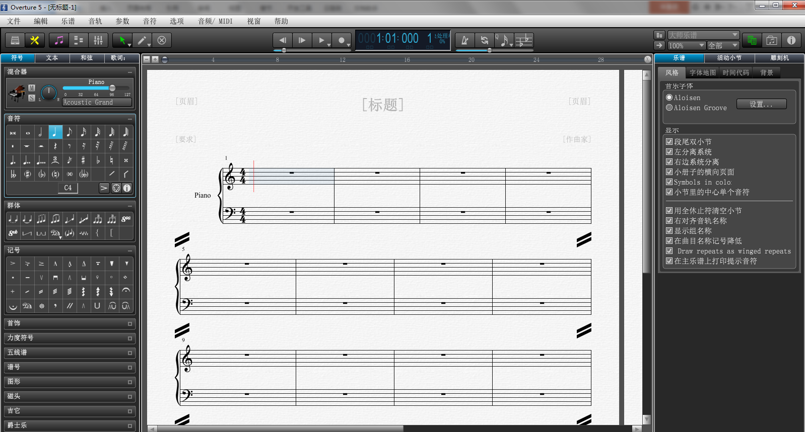The height and width of the screenshot is (432, 805).
Task: Select the pencil tool in the toolbar
Action: 142,40
